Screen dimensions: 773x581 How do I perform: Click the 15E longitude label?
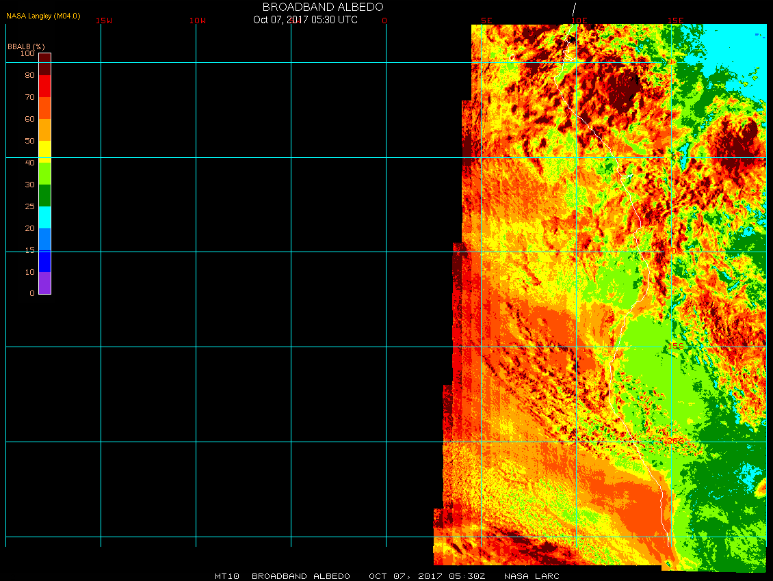pos(674,21)
